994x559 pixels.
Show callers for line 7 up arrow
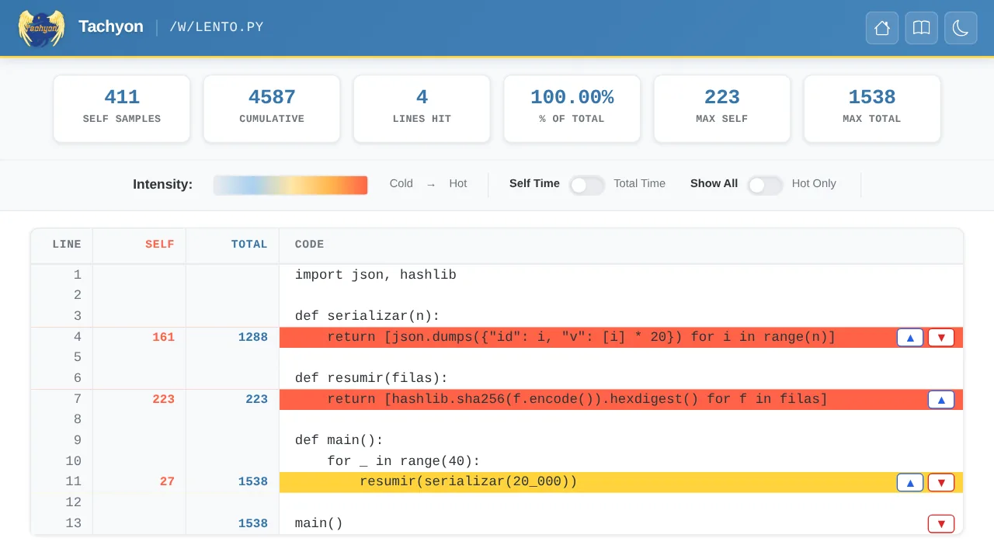pos(941,400)
